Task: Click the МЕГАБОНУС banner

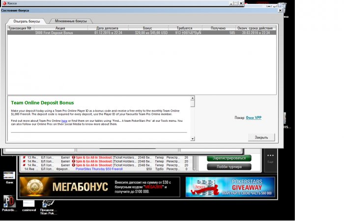Action: tap(100, 187)
